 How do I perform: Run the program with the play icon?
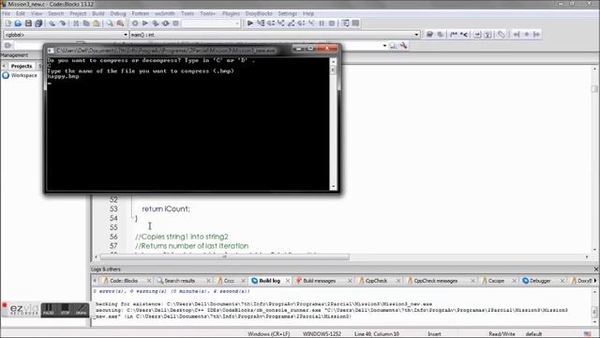145,23
